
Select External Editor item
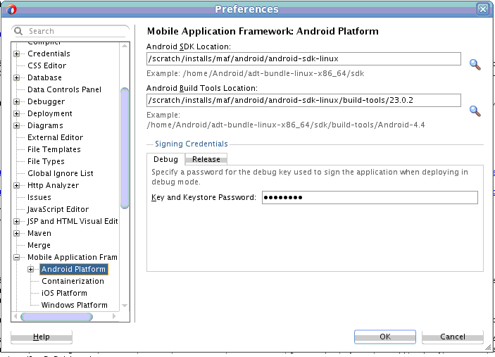pyautogui.click(x=55, y=137)
